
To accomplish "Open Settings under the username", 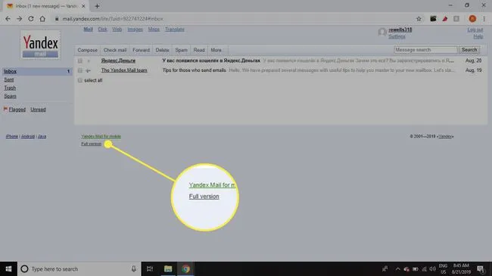I will (x=397, y=37).
